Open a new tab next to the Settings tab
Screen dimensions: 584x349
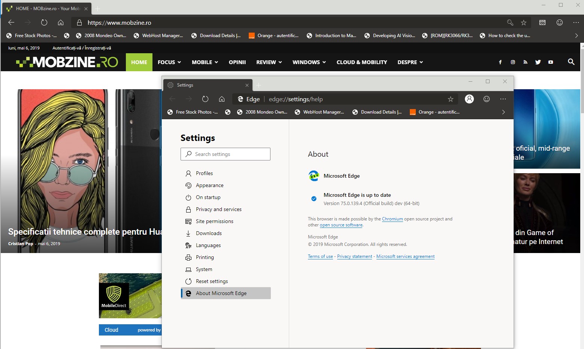point(258,85)
